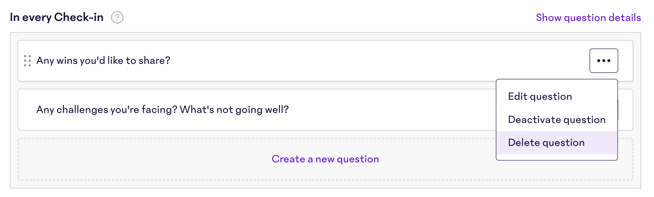Click empty space in the wins question card
The image size is (654, 197).
click(360, 61)
